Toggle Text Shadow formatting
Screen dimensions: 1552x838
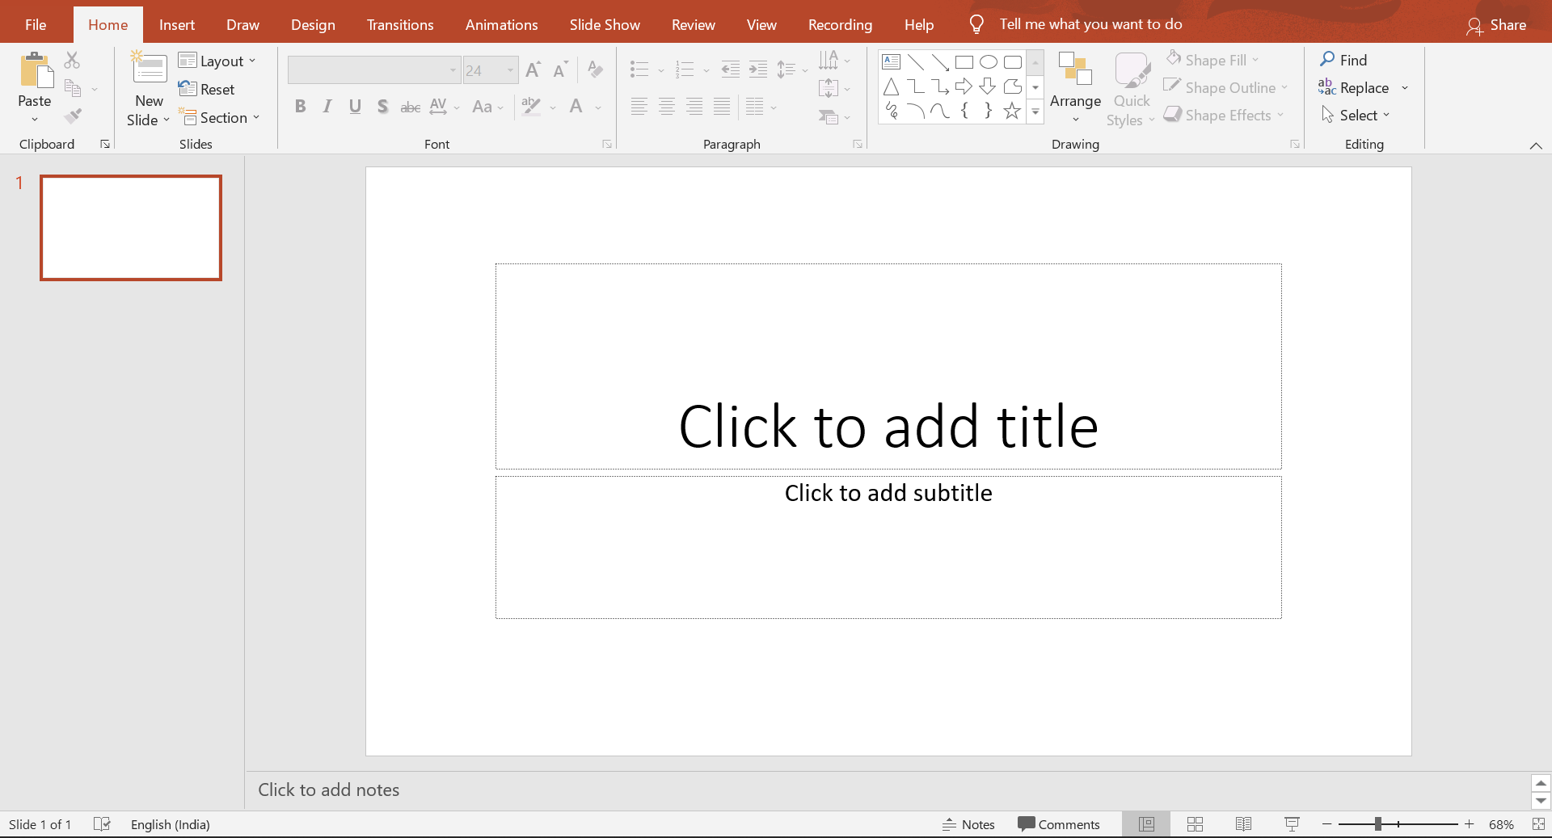(x=382, y=107)
